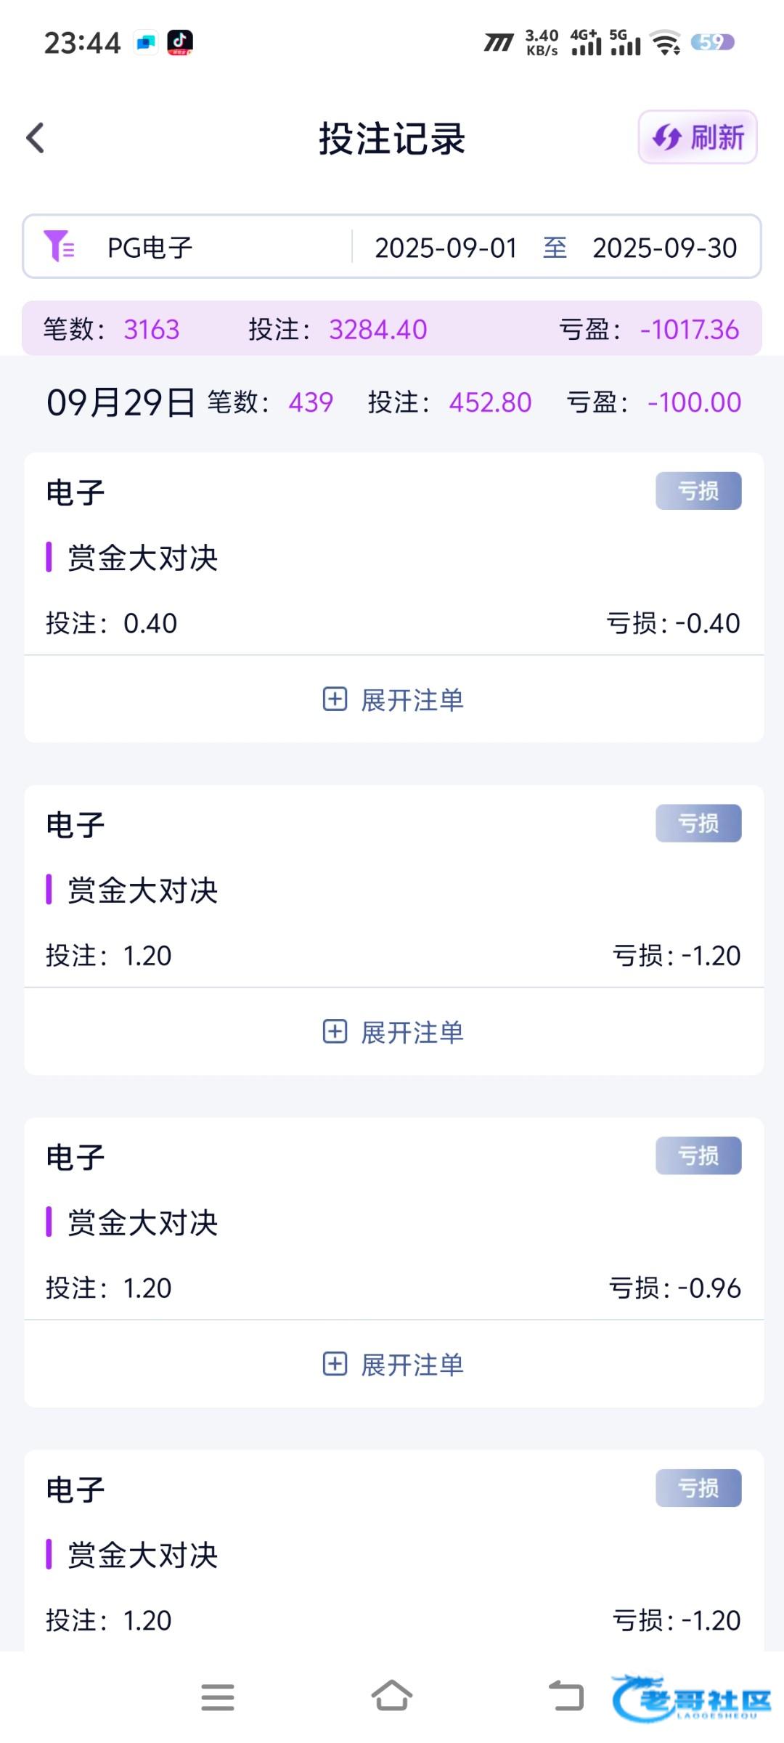Select the end date 2025-09-30

(x=664, y=248)
